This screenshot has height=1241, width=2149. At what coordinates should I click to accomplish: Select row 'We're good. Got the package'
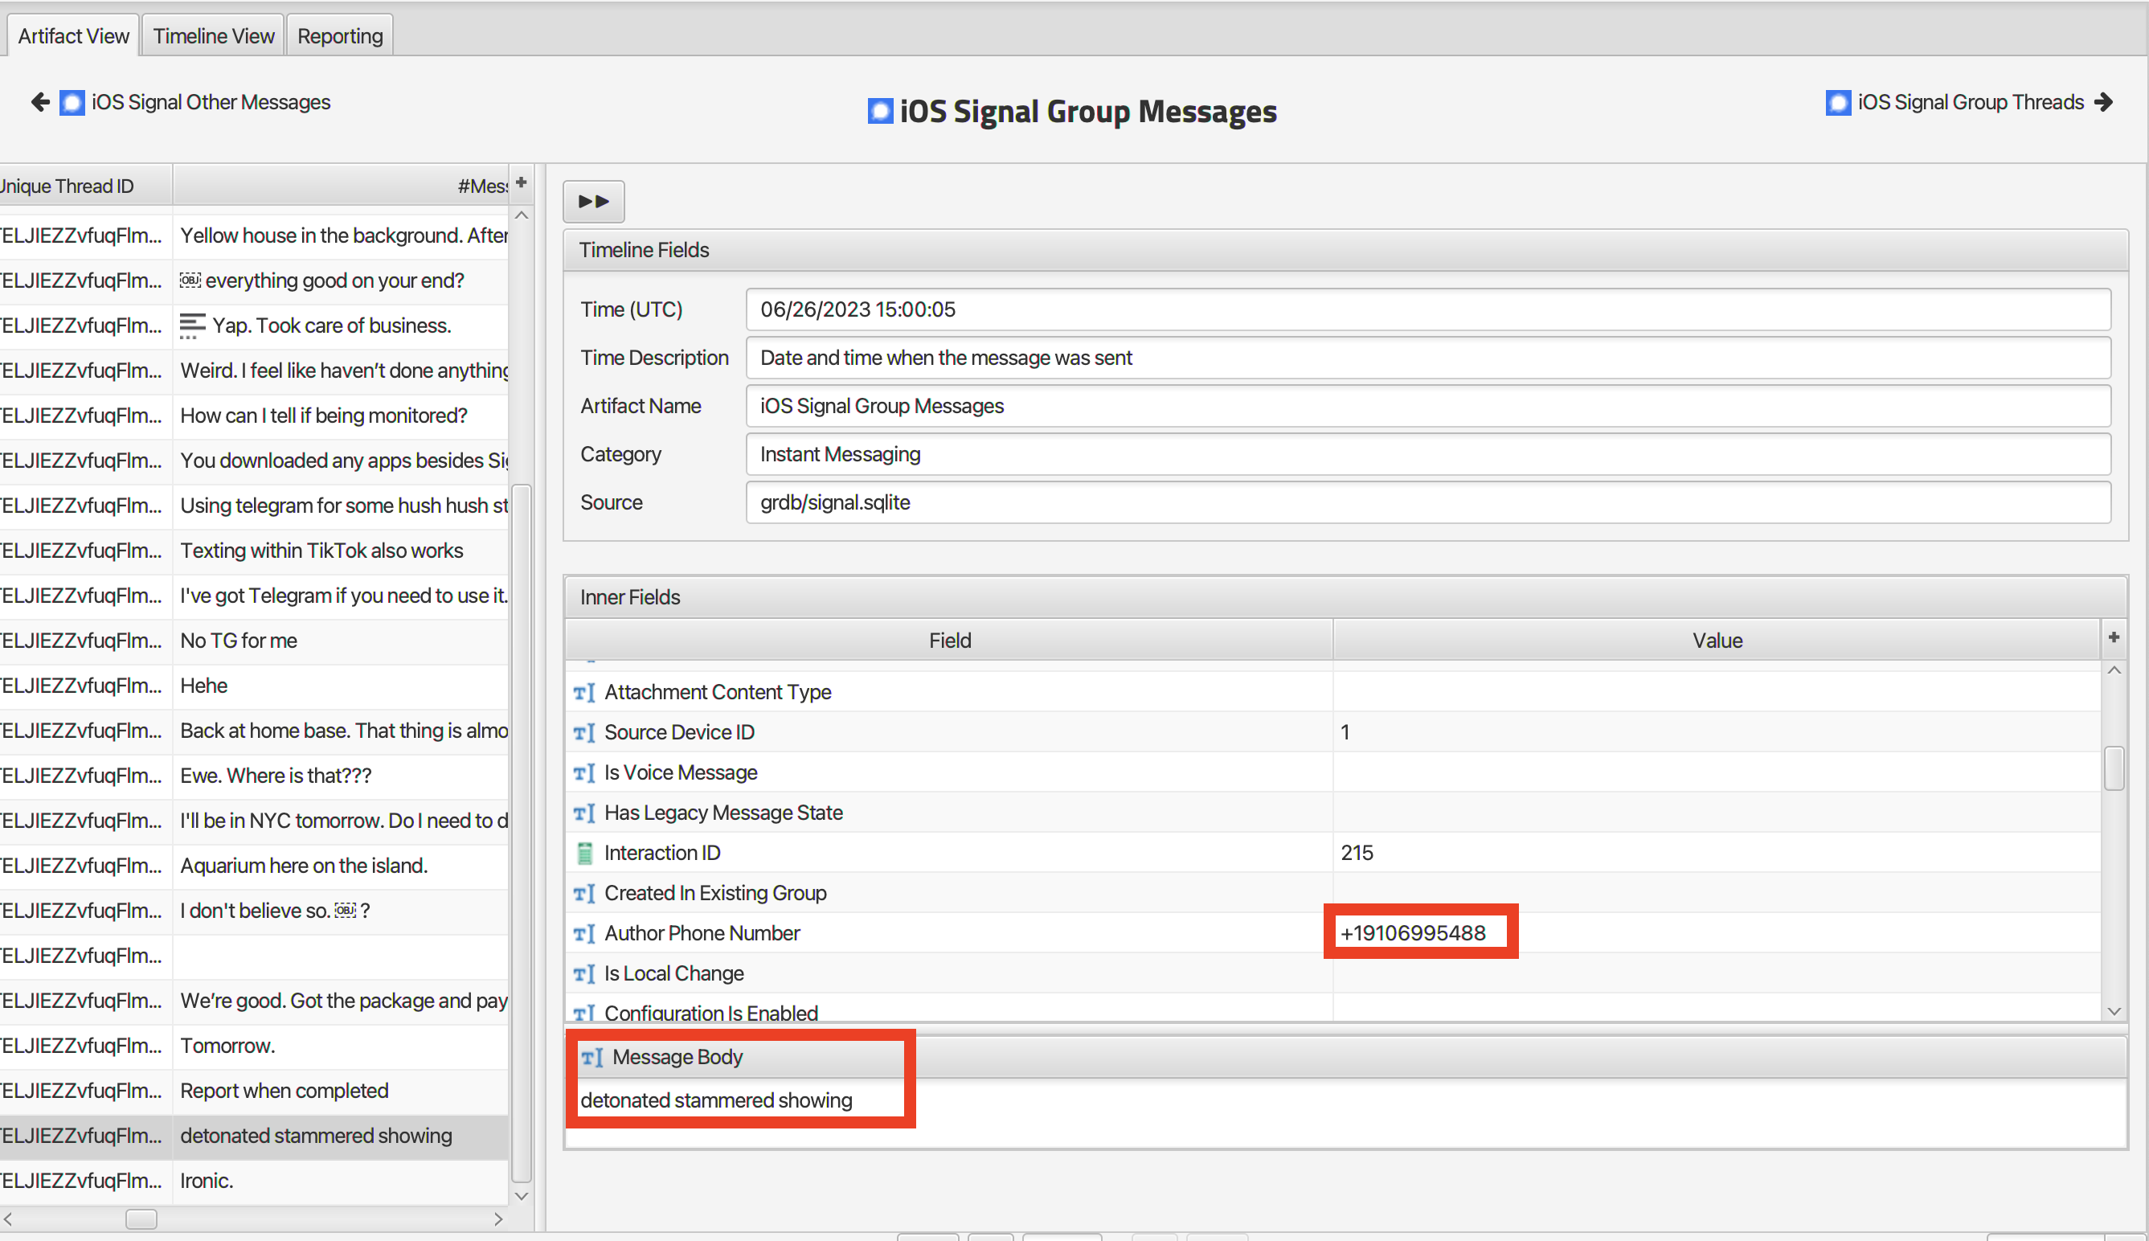254,1000
